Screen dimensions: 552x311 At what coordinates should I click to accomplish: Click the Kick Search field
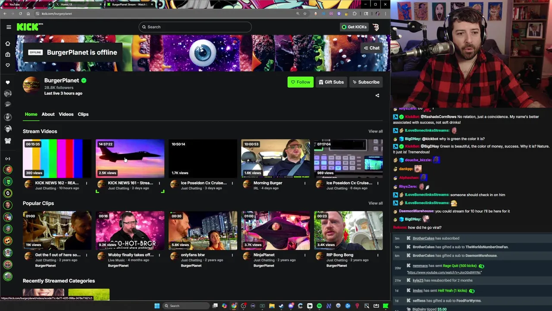click(x=195, y=27)
